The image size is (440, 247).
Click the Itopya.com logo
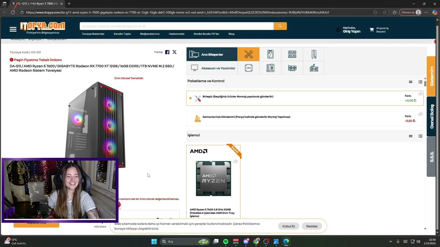[x=43, y=26]
